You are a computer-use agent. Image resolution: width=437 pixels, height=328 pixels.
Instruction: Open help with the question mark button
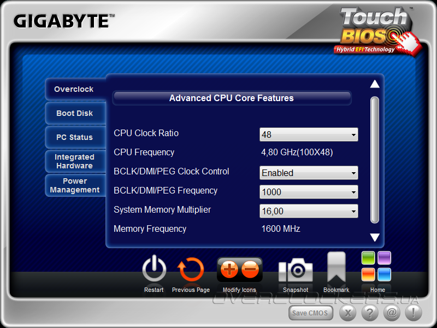[x=370, y=313]
